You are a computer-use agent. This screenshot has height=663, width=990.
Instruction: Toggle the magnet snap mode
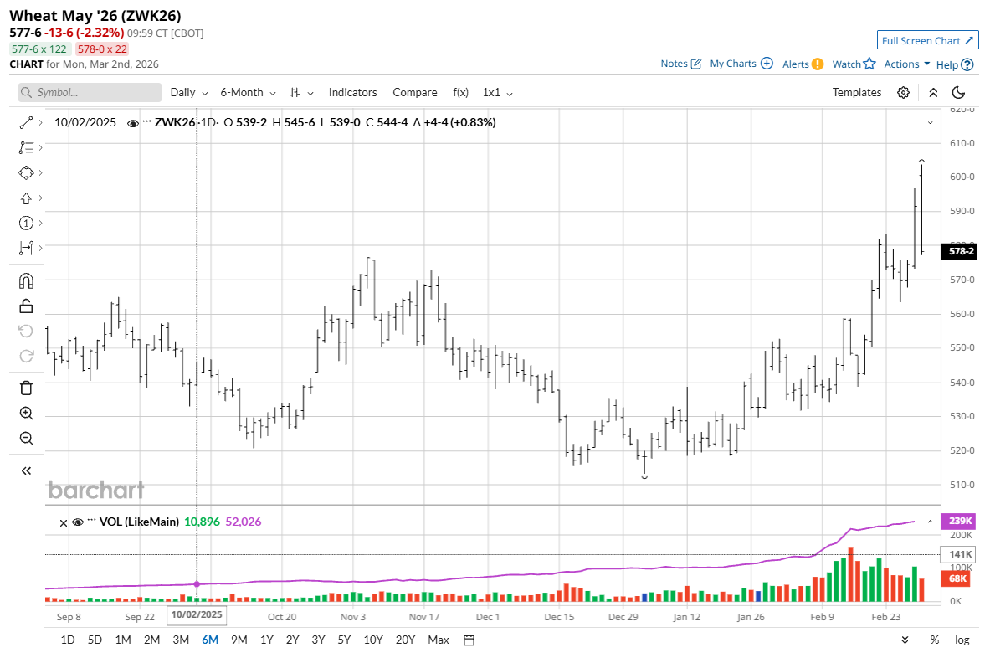pyautogui.click(x=26, y=281)
